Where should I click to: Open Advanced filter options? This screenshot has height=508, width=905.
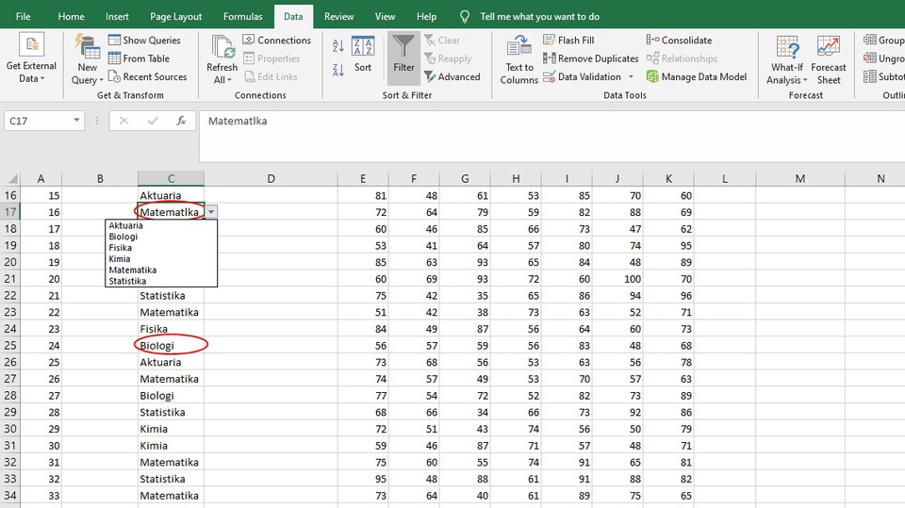[452, 76]
